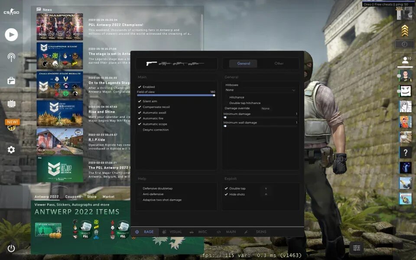Click the Double tap keybind v

(x=266, y=188)
